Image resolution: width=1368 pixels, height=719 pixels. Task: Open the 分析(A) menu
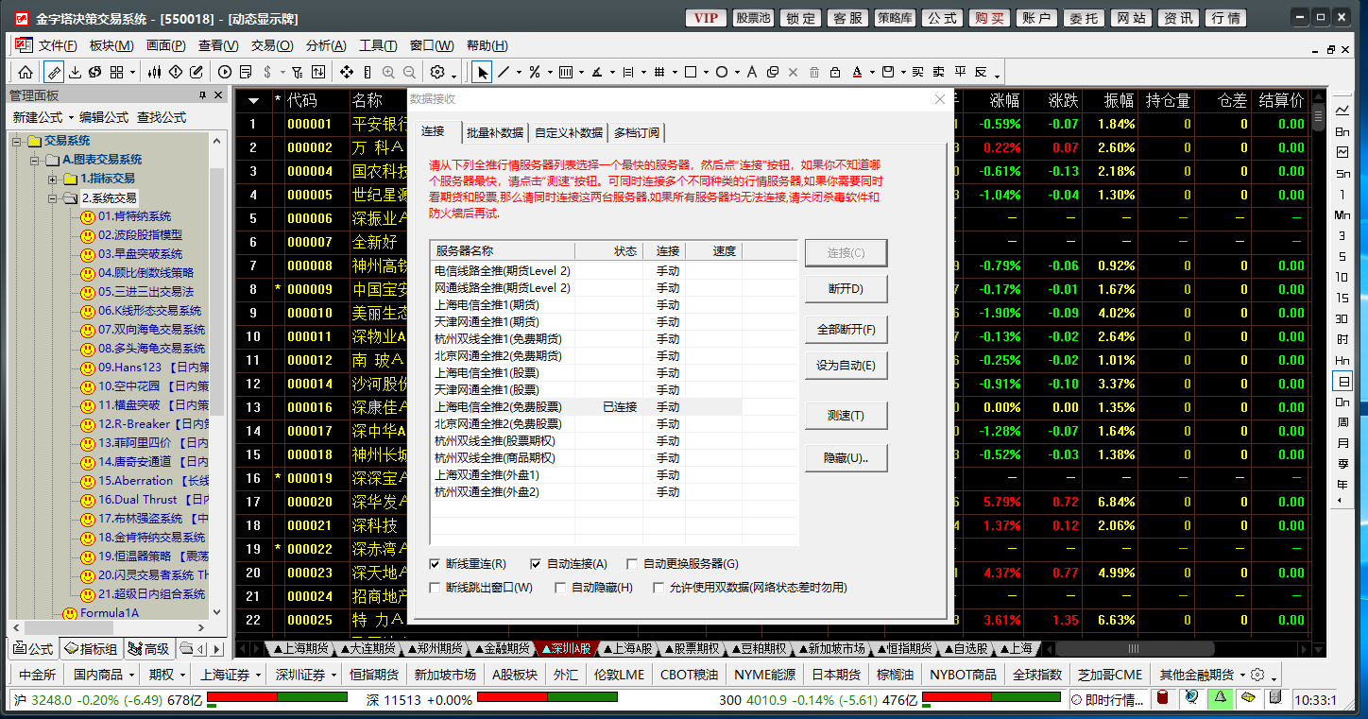[x=326, y=45]
